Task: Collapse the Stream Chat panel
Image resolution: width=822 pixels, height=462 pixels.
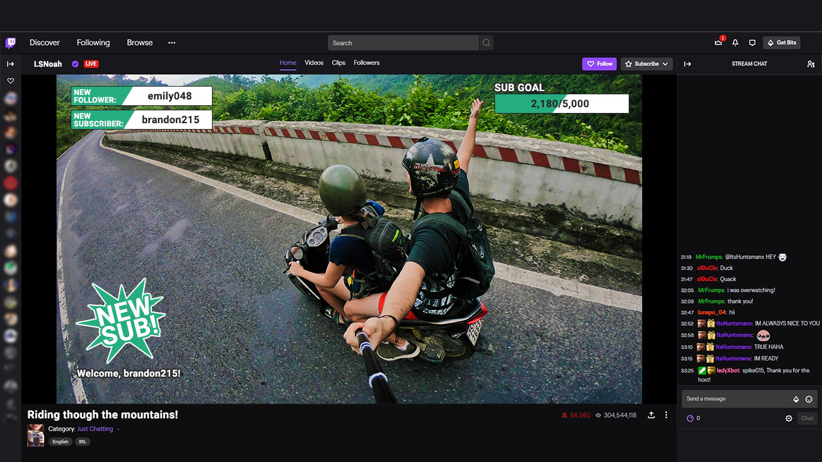Action: tap(687, 64)
